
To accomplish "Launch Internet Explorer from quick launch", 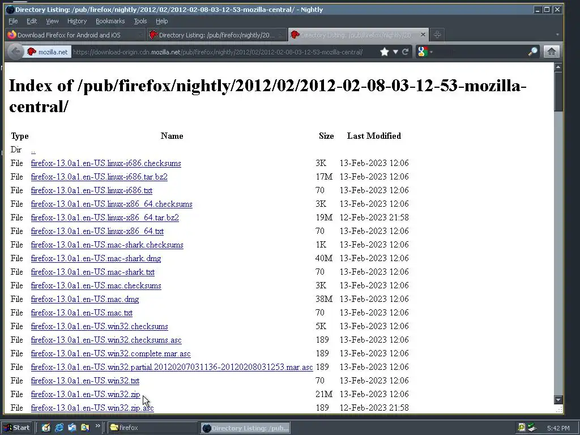I will pos(59,428).
